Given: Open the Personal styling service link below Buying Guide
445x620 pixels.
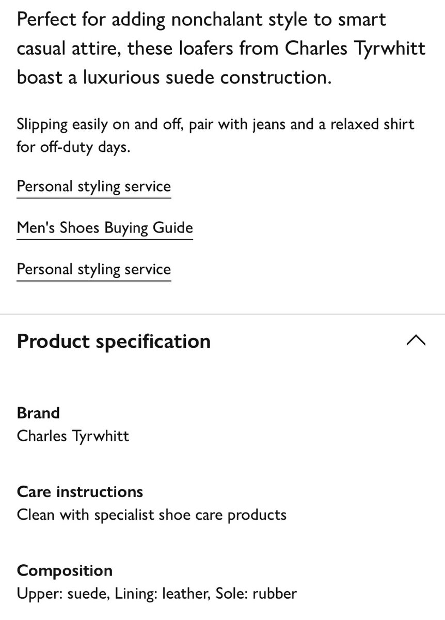Looking at the screenshot, I should click(93, 269).
